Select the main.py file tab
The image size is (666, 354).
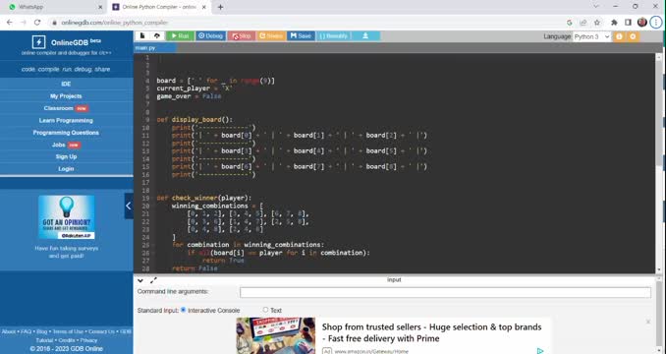(x=155, y=48)
